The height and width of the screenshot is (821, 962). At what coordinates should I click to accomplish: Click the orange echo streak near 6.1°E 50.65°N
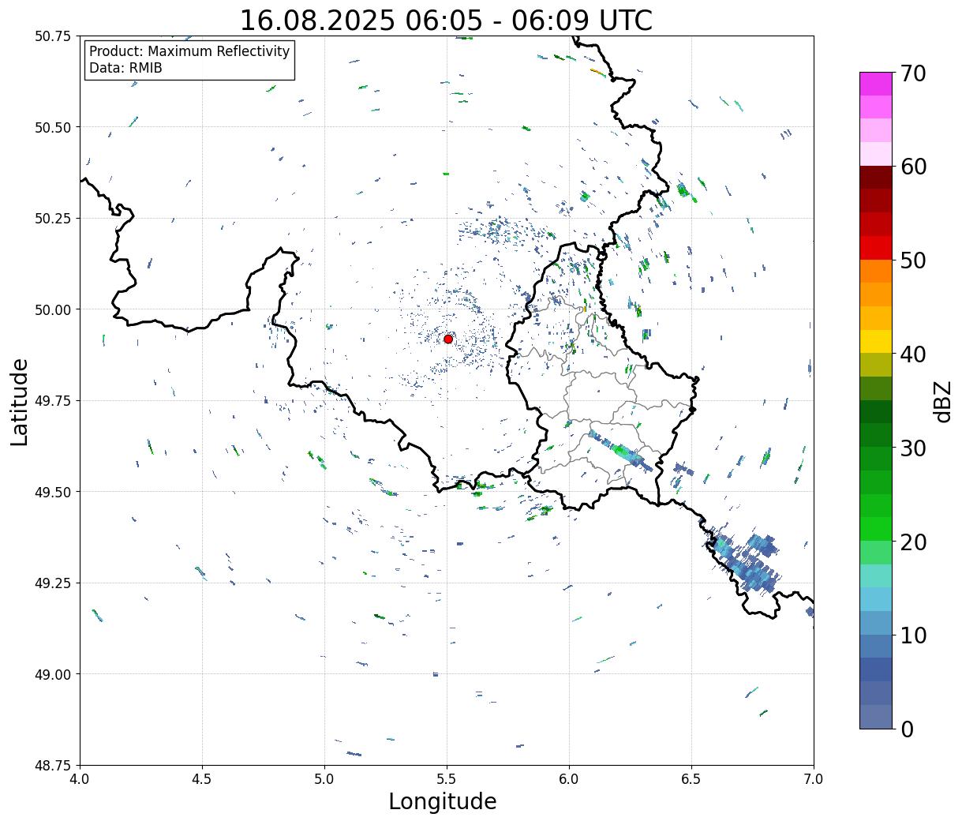(597, 72)
